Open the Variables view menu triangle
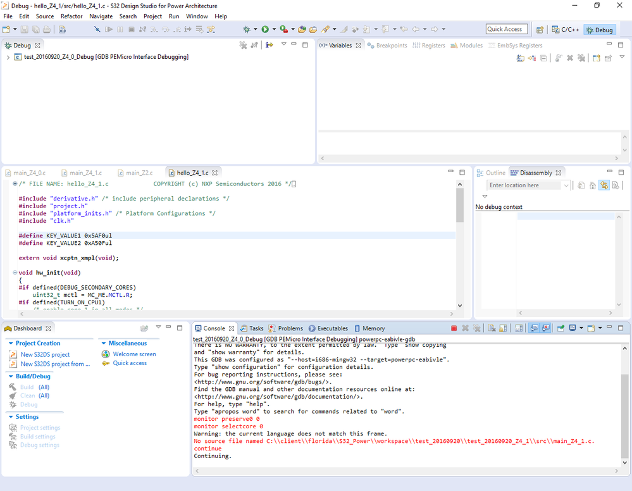This screenshot has width=632, height=491. coord(622,57)
